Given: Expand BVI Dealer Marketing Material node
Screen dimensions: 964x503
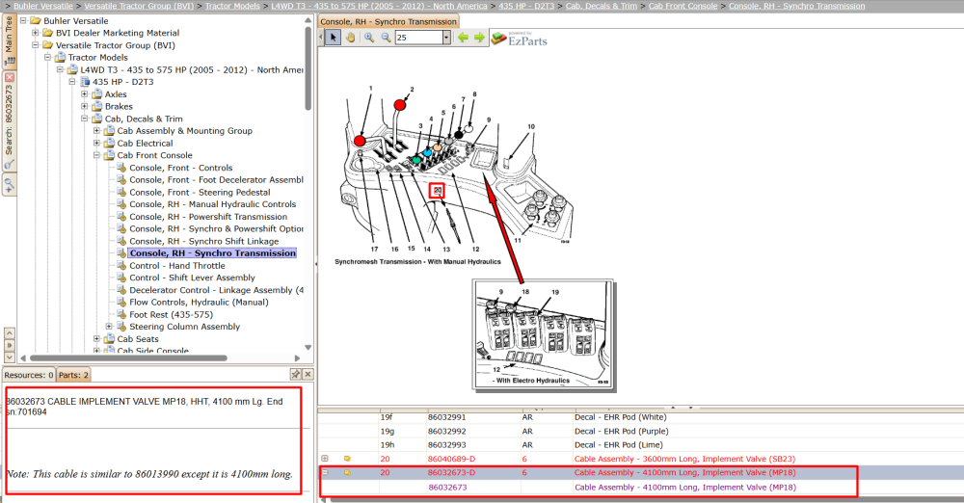Looking at the screenshot, I should tap(36, 33).
